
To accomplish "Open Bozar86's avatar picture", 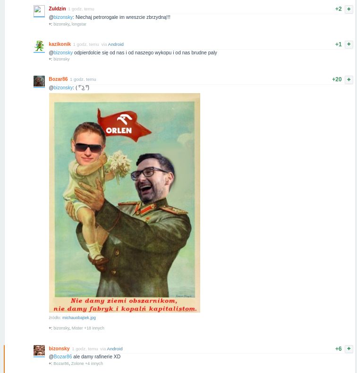I will click(39, 81).
